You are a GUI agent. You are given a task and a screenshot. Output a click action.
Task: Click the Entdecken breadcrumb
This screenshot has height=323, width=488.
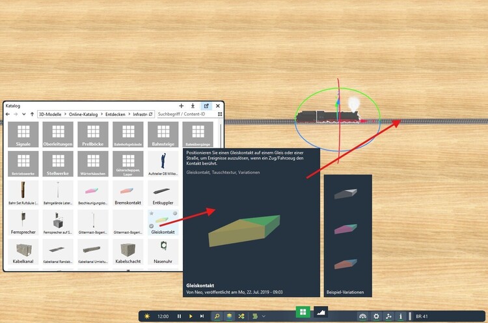tap(115, 115)
